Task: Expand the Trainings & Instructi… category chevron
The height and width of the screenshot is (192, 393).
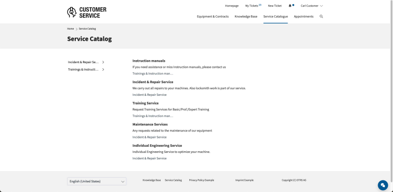Action: click(x=103, y=70)
